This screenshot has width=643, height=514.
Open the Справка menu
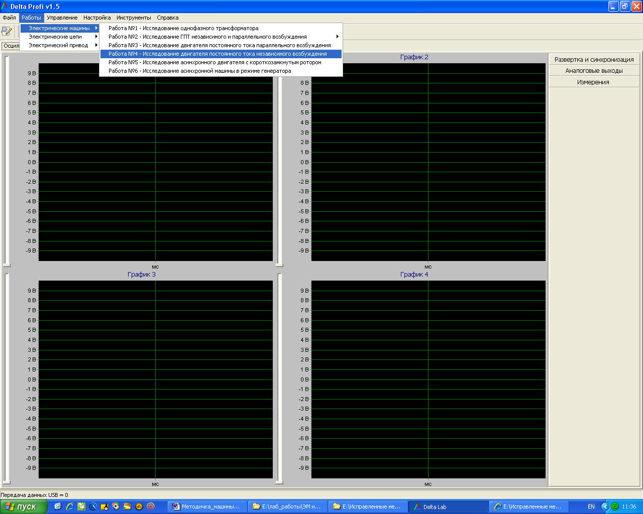click(x=167, y=18)
